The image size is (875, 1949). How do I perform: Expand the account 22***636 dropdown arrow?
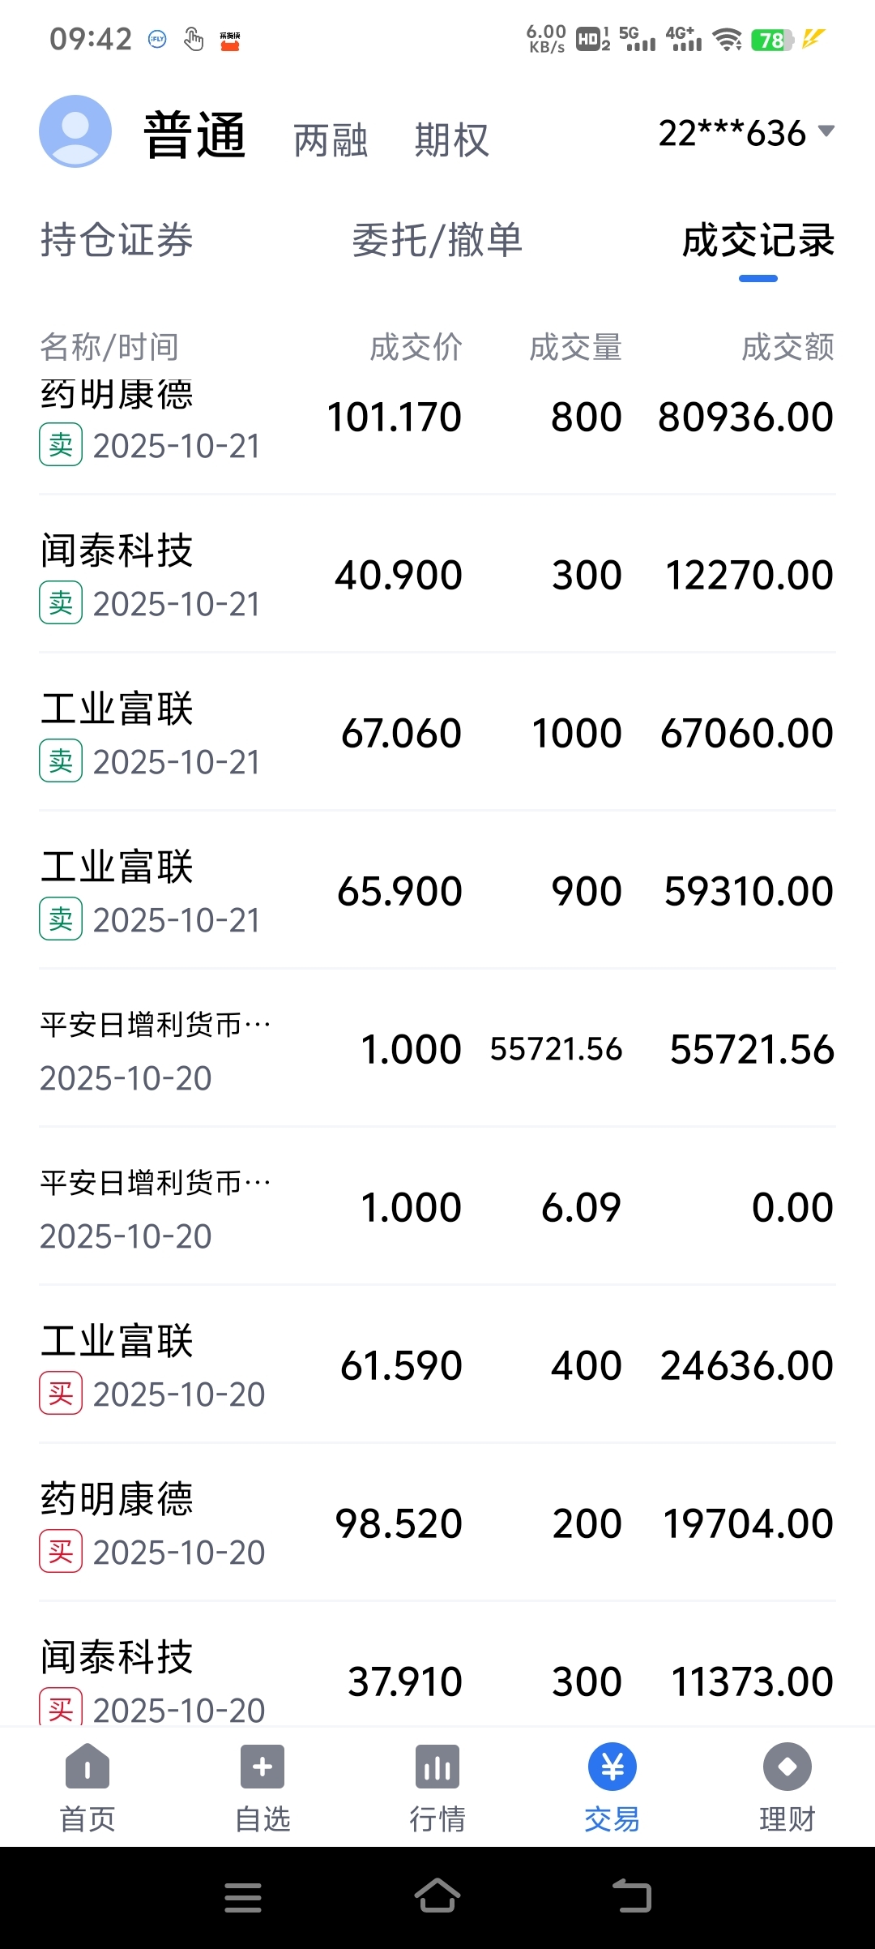coord(826,131)
